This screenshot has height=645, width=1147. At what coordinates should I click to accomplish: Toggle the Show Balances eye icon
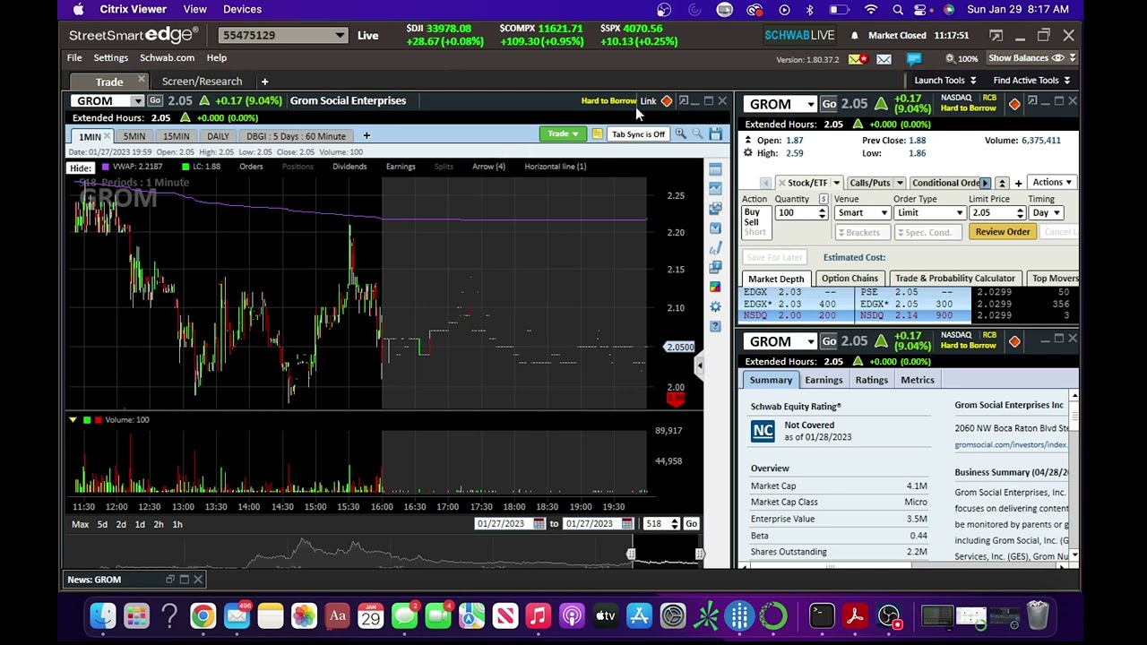(x=1058, y=58)
